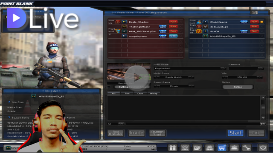Click the room info icon in title bar

[254, 12]
